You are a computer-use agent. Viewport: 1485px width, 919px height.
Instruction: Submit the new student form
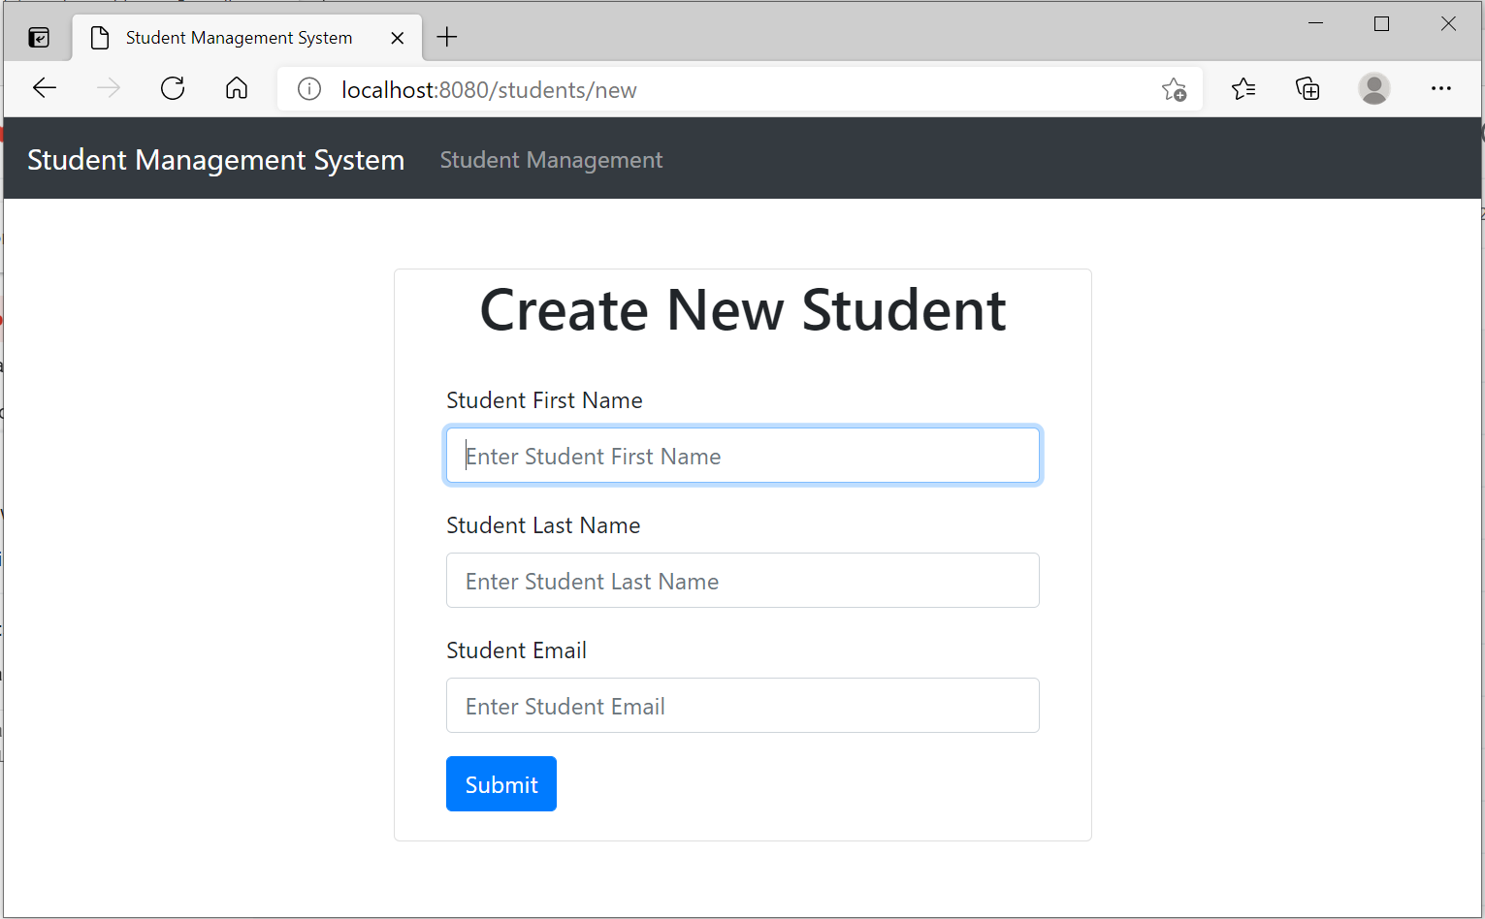point(501,784)
